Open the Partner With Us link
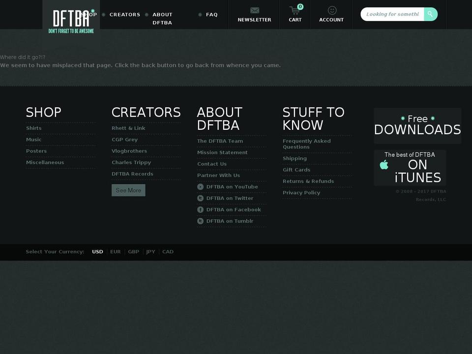Screen dimensions: 472x354 coord(218,175)
